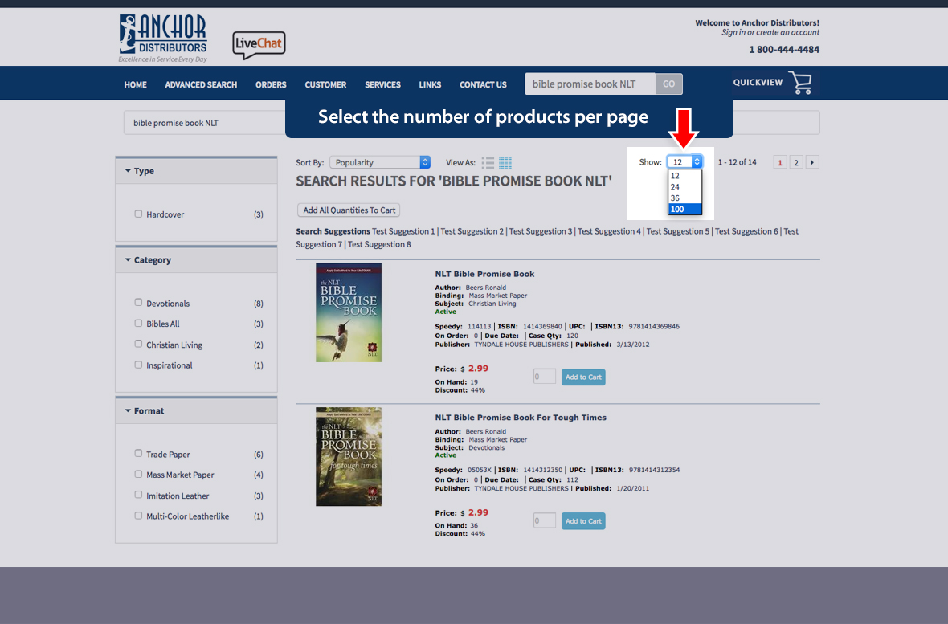Enable the Bibles All filter

(138, 324)
